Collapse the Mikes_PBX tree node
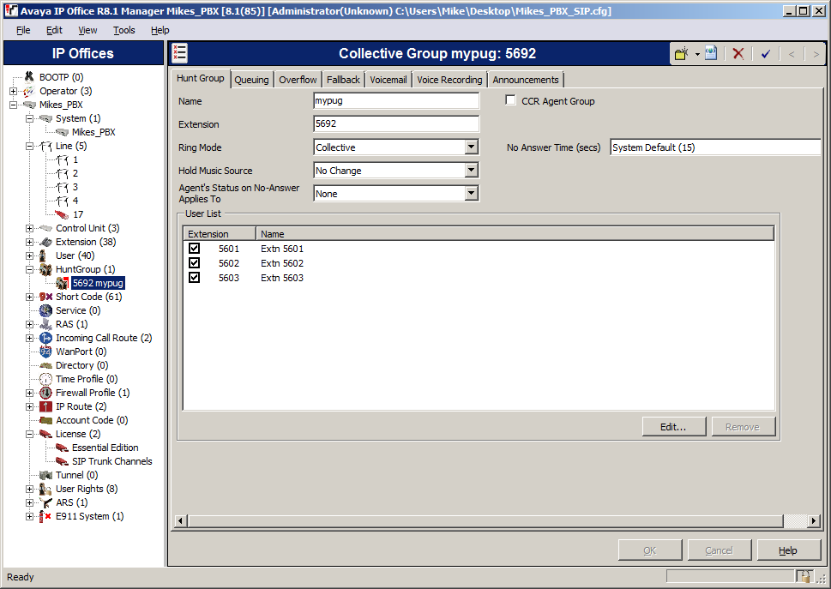831x589 pixels. click(13, 105)
